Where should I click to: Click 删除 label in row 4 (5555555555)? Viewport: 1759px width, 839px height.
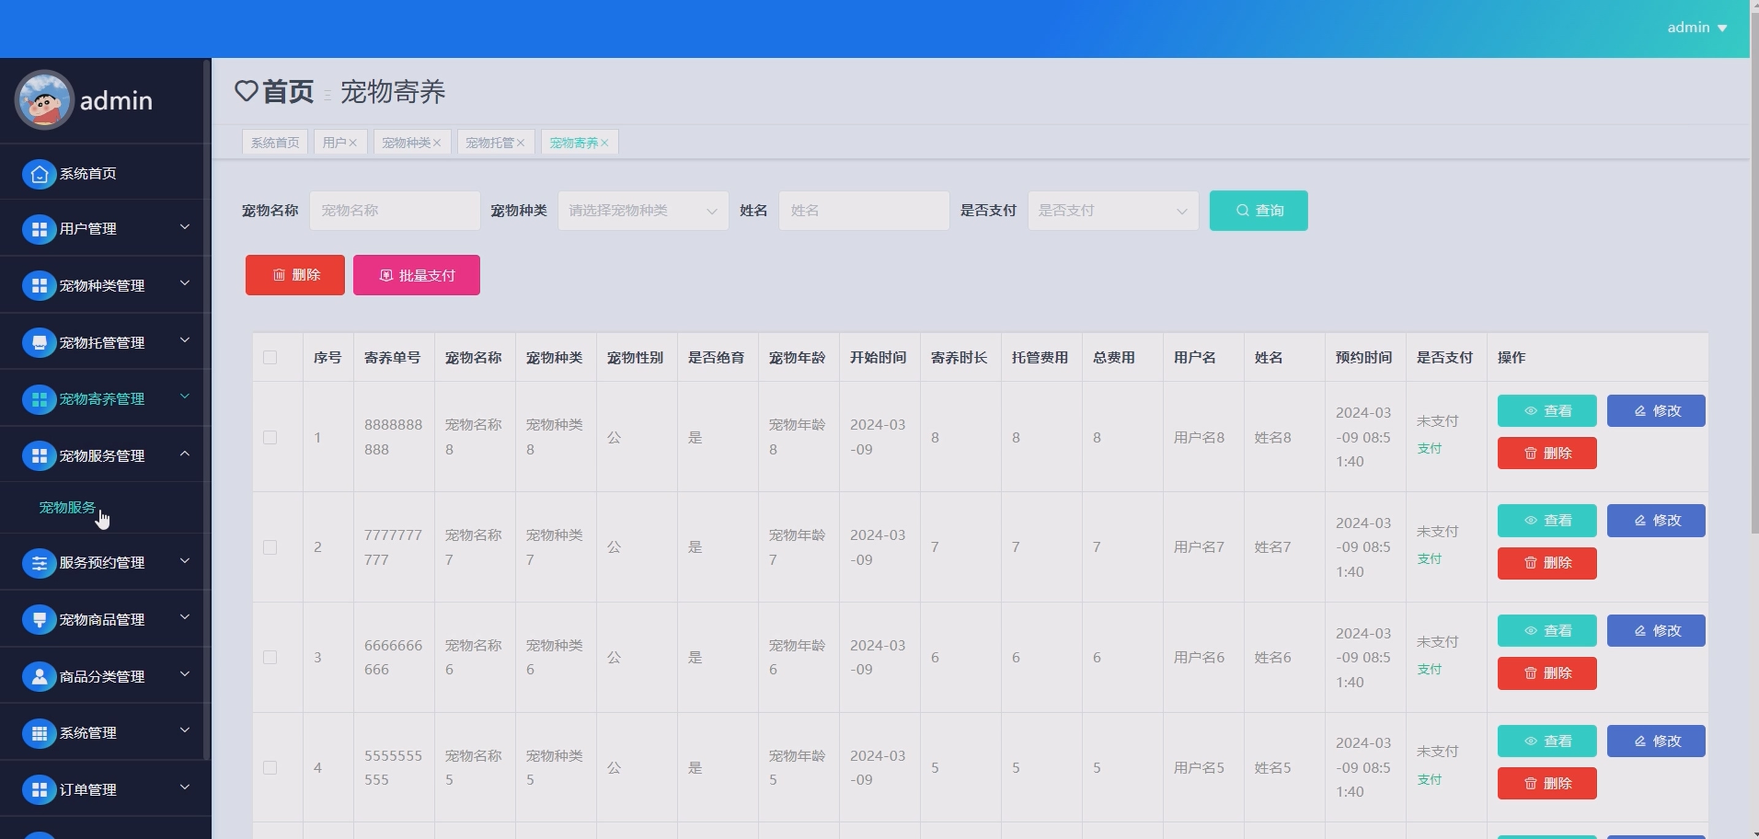[x=1558, y=784]
